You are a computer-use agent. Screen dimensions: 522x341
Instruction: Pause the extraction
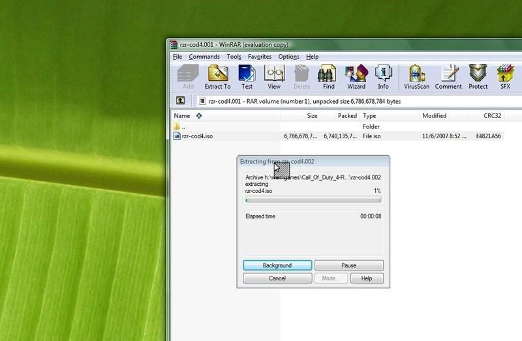click(x=349, y=265)
